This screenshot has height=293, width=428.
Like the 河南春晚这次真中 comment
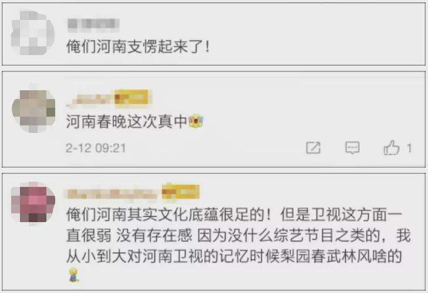392,148
